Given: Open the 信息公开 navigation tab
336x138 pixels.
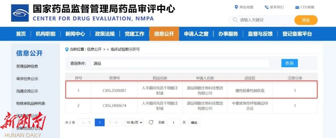Looking at the screenshot, I should pyautogui.click(x=164, y=34).
